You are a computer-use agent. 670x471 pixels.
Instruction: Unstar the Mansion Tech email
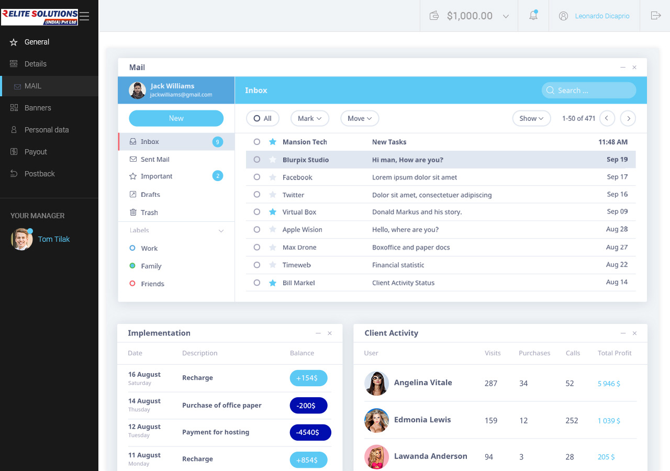coord(272,142)
